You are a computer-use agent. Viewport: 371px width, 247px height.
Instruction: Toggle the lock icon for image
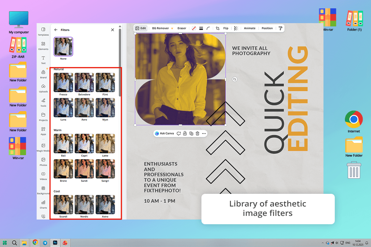[185, 133]
